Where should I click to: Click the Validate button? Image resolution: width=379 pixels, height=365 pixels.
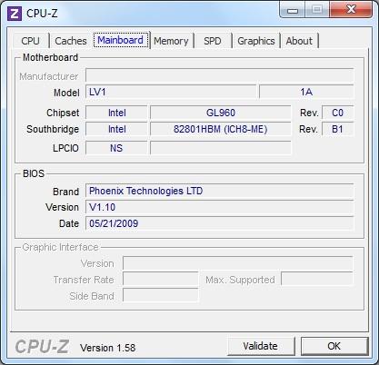coord(261,346)
